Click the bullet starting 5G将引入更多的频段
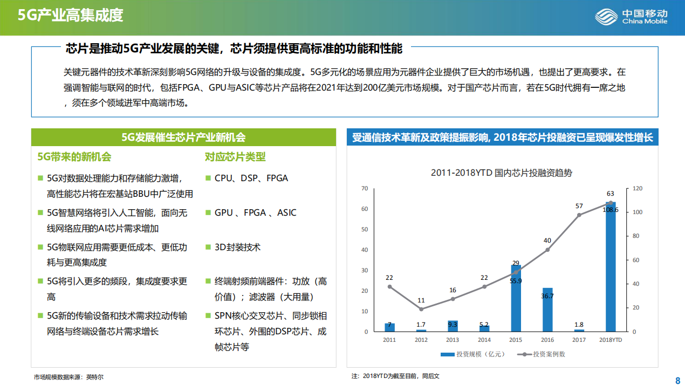 coord(117,289)
